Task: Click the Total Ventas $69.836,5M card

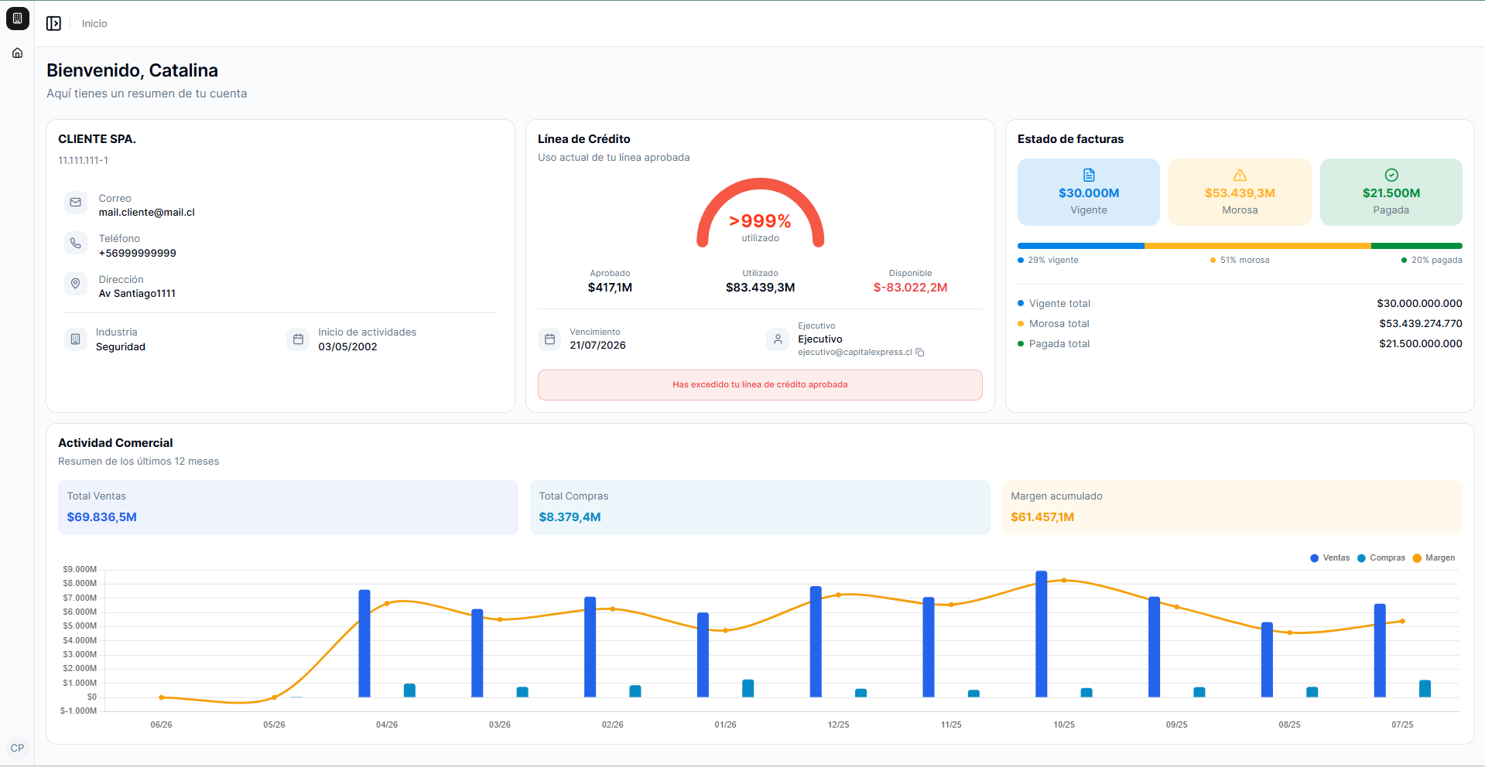Action: point(288,507)
